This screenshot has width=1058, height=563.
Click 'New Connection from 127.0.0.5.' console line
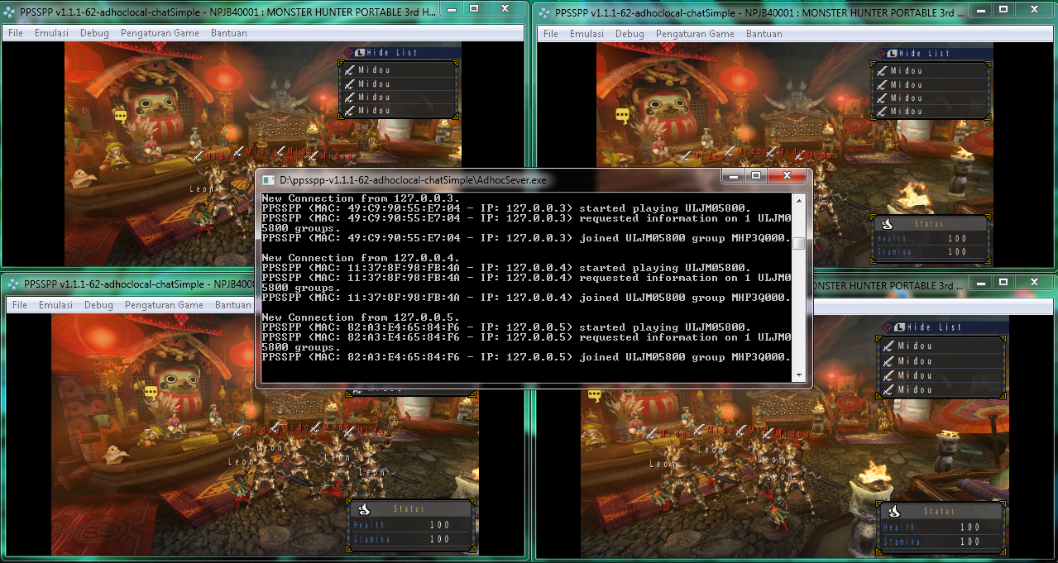[361, 317]
